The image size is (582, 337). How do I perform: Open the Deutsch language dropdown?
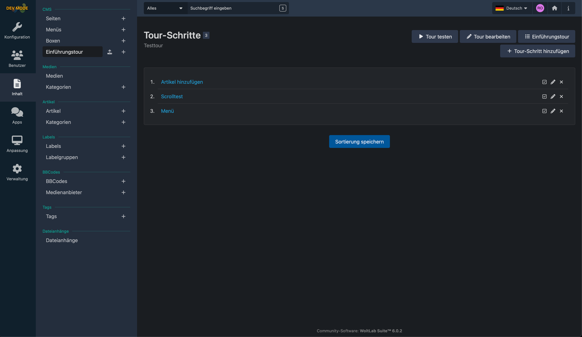point(511,8)
